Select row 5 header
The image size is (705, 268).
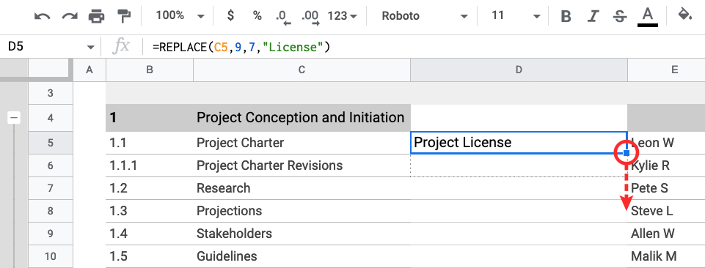[x=51, y=144]
